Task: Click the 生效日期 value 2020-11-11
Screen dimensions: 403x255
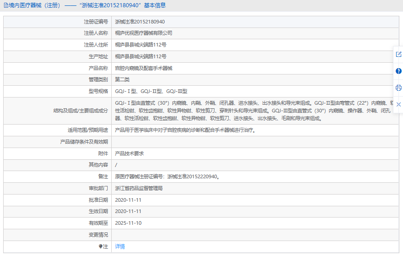Action: (x=128, y=211)
